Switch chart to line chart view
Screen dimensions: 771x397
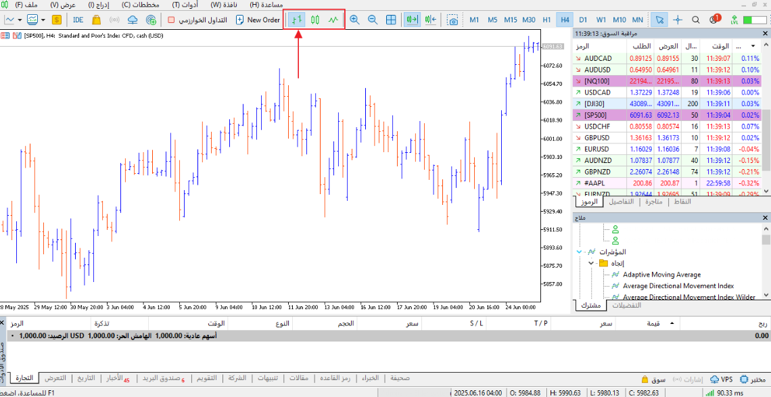pyautogui.click(x=333, y=20)
